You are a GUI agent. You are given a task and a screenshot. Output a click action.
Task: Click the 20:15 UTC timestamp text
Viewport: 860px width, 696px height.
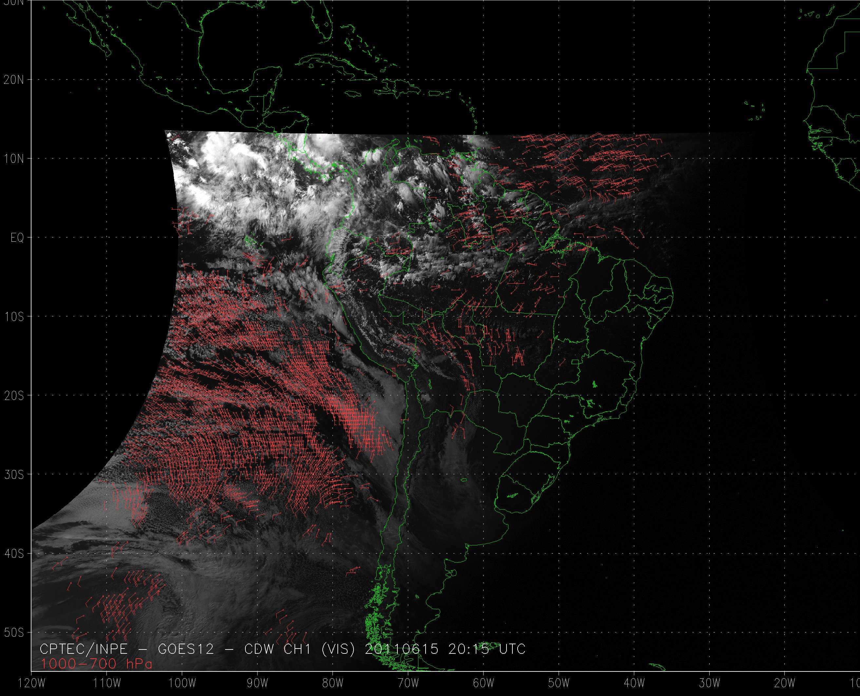(486, 649)
